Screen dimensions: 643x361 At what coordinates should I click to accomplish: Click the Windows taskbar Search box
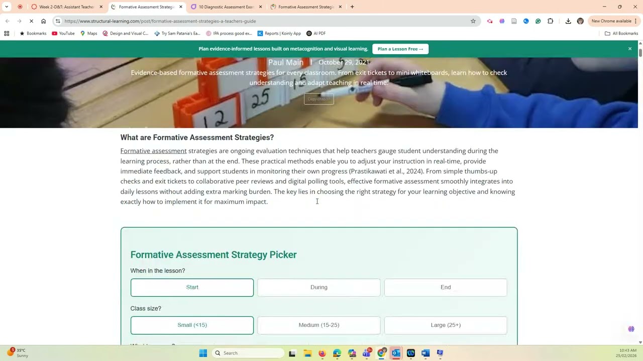click(x=247, y=353)
